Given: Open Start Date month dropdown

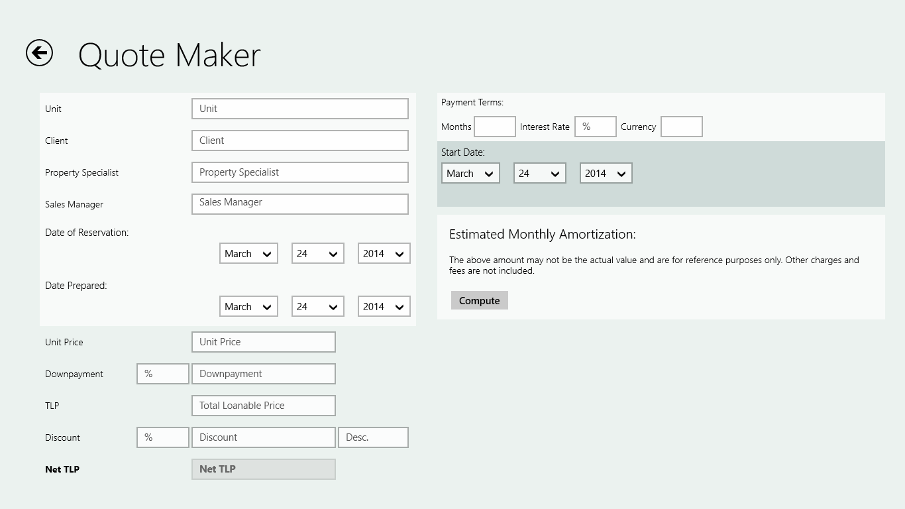Looking at the screenshot, I should pos(470,173).
